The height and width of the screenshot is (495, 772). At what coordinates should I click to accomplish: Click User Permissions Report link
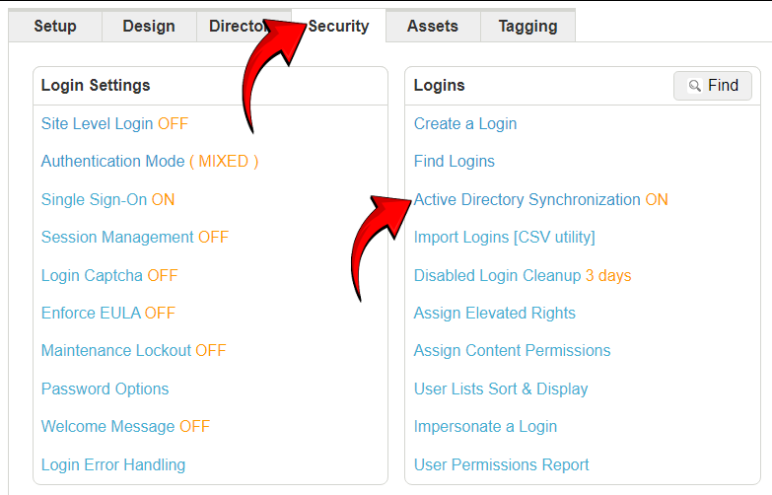pos(501,465)
